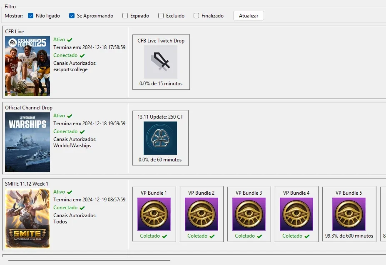The width and height of the screenshot is (386, 265).
Task: Open the College Football 25 game cover
Action: coord(27,66)
